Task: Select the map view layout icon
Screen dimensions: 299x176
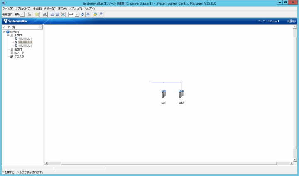Action: [x=52, y=14]
